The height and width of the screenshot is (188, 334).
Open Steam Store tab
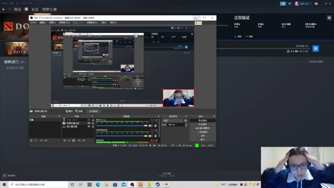pyautogui.click(x=18, y=9)
